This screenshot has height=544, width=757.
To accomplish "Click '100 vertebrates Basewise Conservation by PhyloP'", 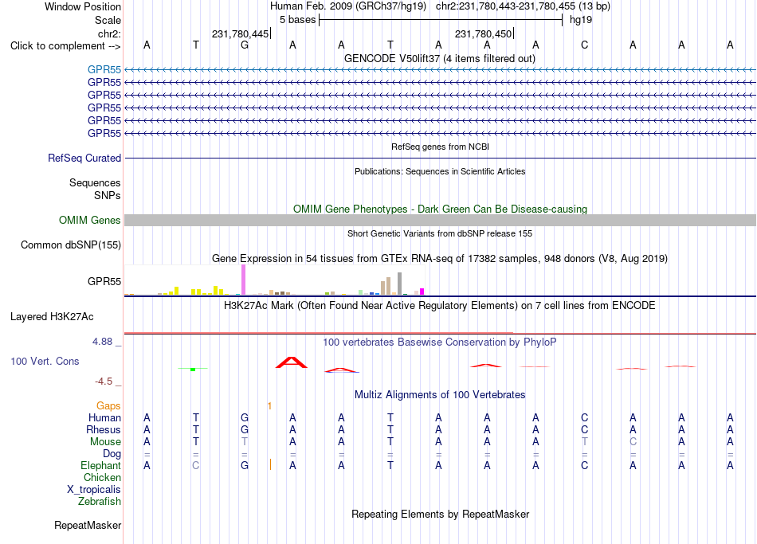I will (x=440, y=342).
